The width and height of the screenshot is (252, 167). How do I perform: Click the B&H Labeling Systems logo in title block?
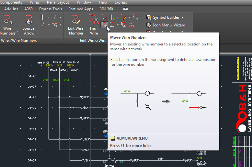tap(243, 109)
